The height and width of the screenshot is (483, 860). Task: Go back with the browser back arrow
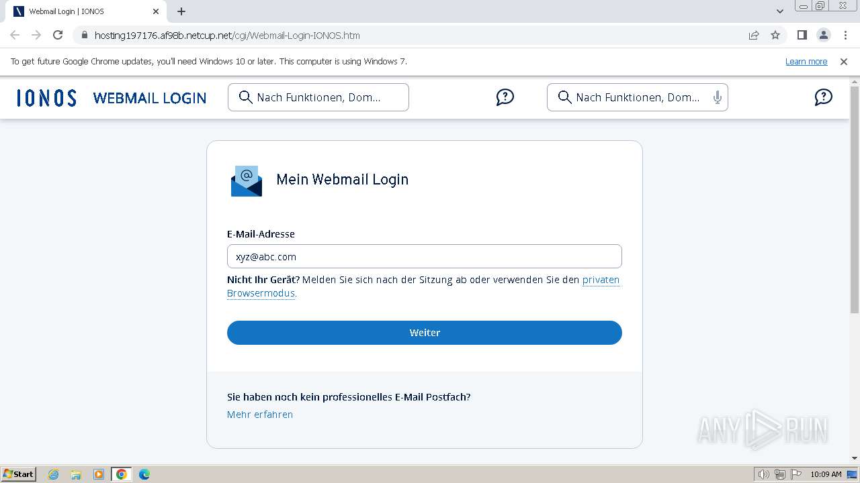click(x=15, y=35)
